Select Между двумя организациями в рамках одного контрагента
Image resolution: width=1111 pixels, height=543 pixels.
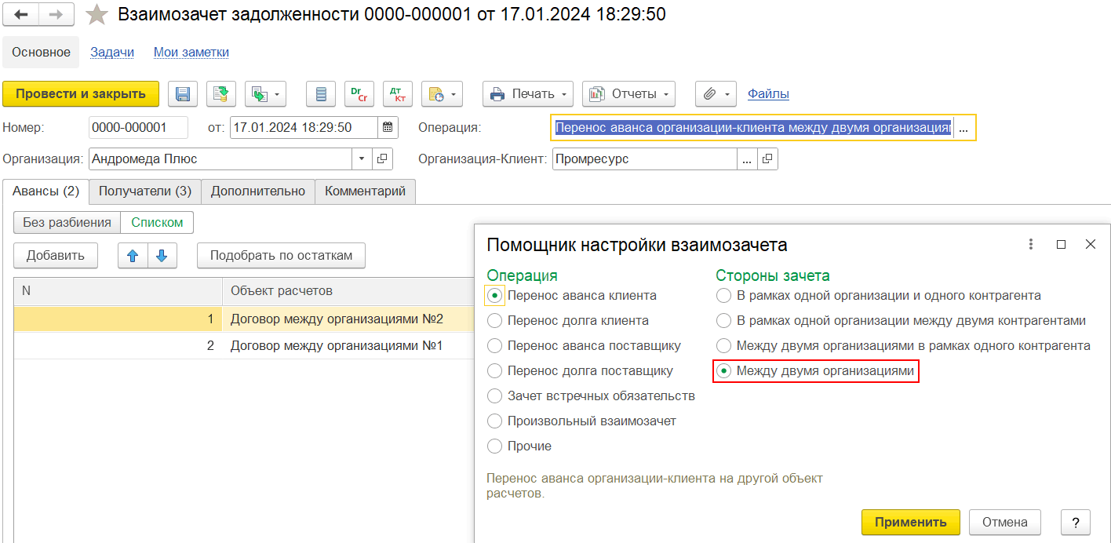point(723,346)
